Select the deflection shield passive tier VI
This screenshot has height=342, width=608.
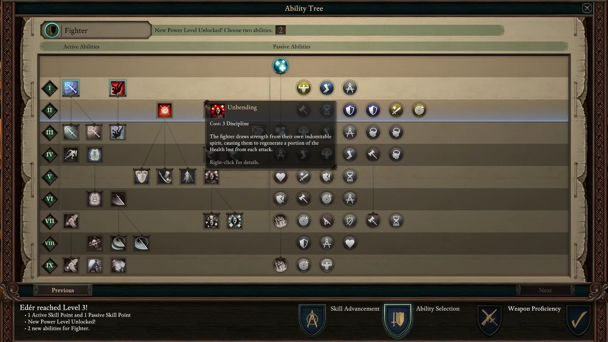[x=281, y=199]
